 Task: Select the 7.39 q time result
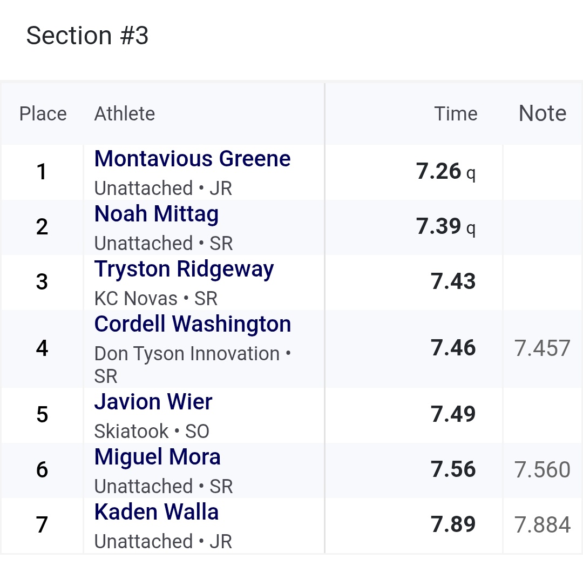(445, 227)
